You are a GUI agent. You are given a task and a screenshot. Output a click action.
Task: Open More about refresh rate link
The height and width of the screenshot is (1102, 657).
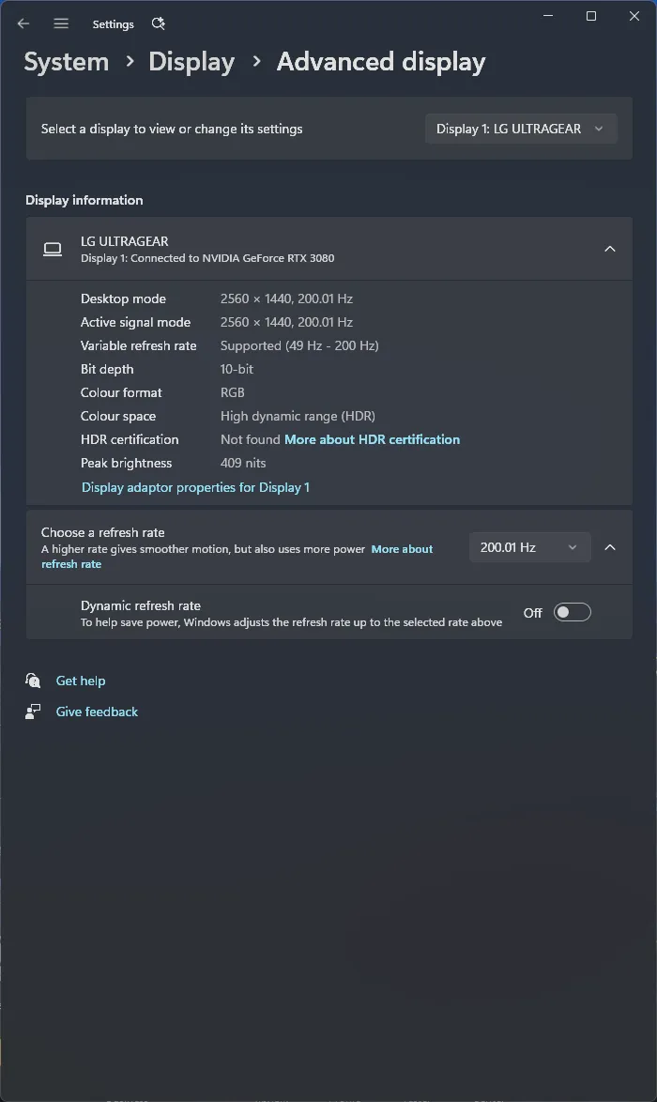pyautogui.click(x=402, y=549)
